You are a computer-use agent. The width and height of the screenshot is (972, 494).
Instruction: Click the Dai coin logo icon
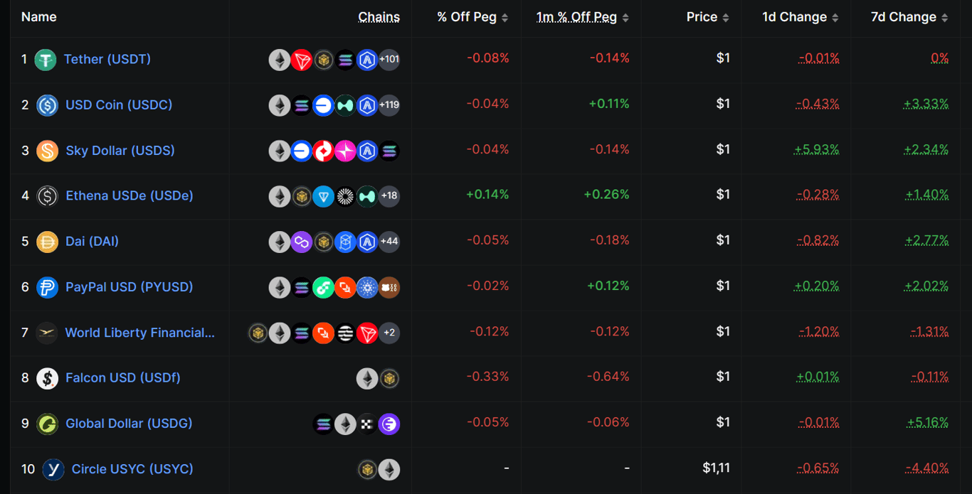(47, 242)
